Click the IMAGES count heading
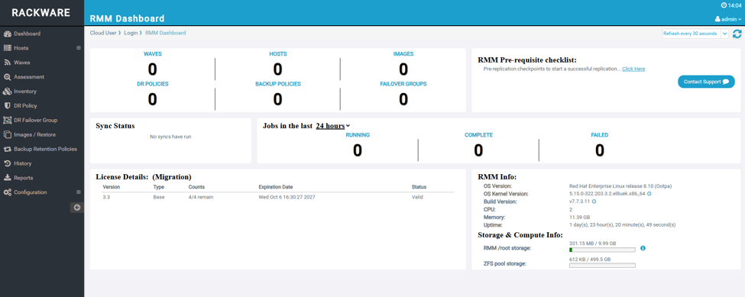 click(403, 54)
